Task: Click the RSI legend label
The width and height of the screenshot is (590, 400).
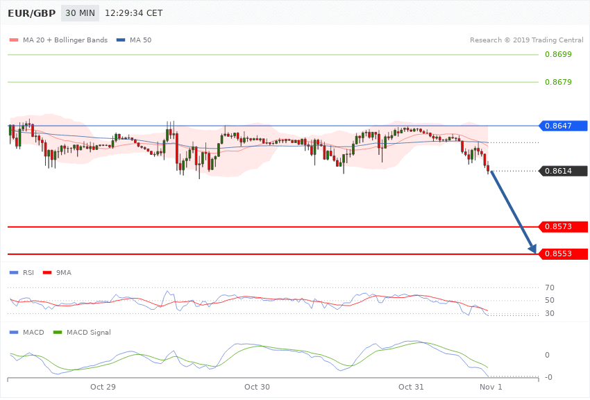Action: coord(28,272)
